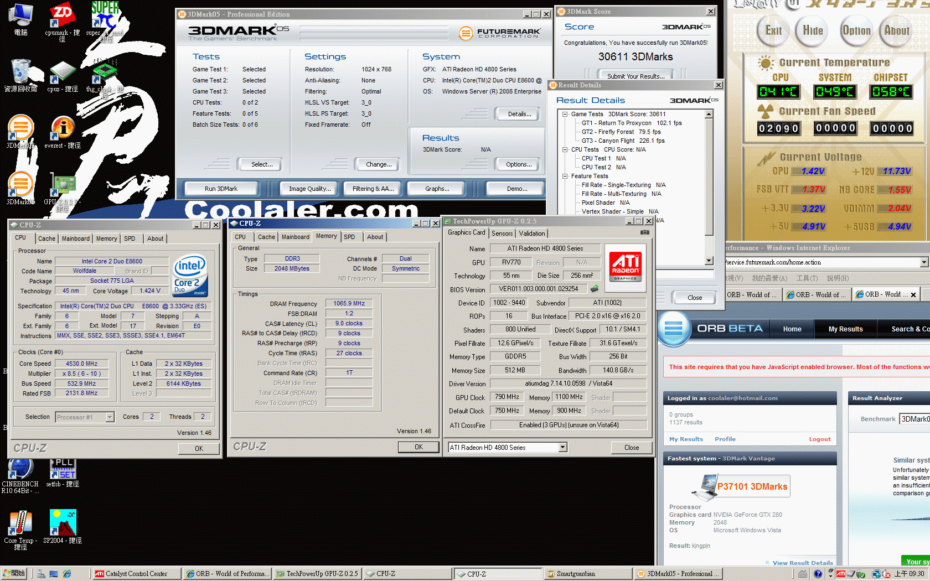Open the SP2004 desktop shortcut
This screenshot has height=581, width=930.
(62, 527)
